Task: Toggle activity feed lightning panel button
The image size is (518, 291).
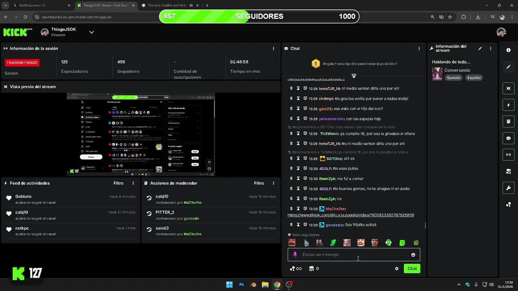Action: coord(508,105)
